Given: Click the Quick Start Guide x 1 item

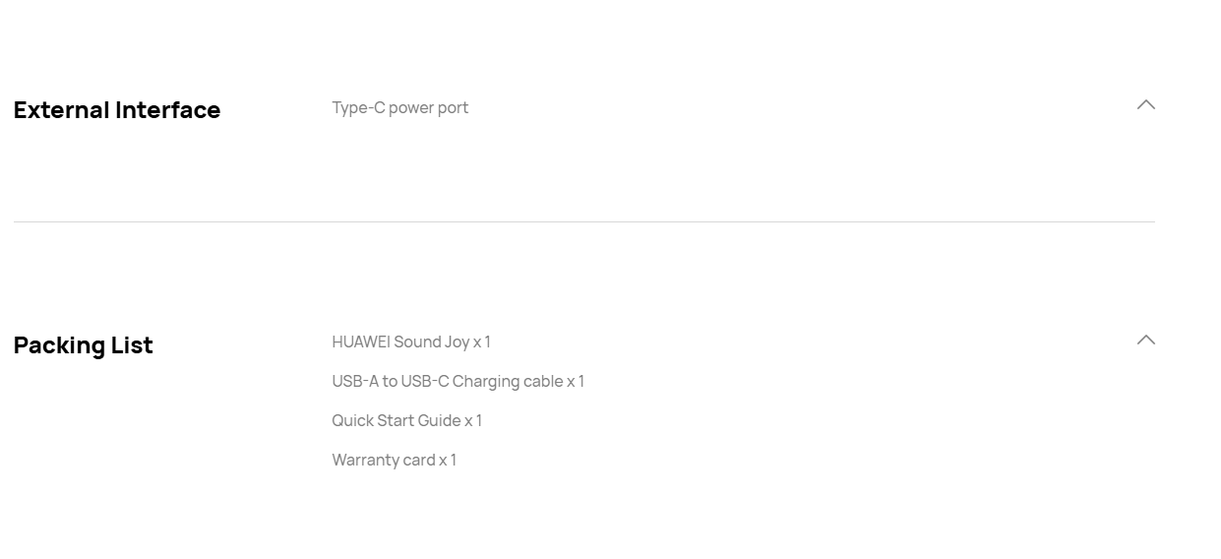Looking at the screenshot, I should pos(407,420).
